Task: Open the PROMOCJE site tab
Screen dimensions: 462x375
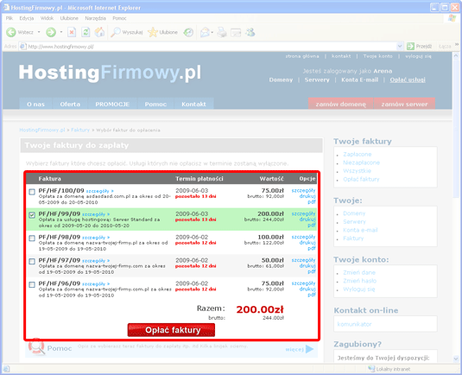Action: (112, 104)
